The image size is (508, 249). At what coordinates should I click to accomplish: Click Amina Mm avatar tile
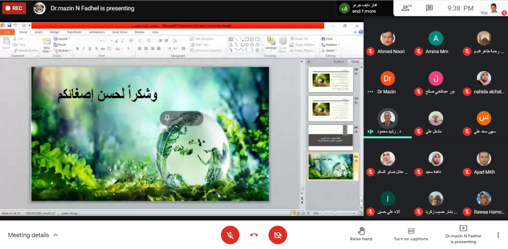coord(436,39)
